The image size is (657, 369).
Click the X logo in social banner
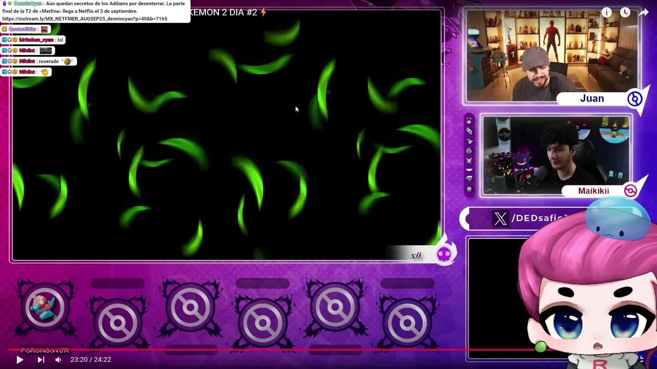pyautogui.click(x=500, y=219)
